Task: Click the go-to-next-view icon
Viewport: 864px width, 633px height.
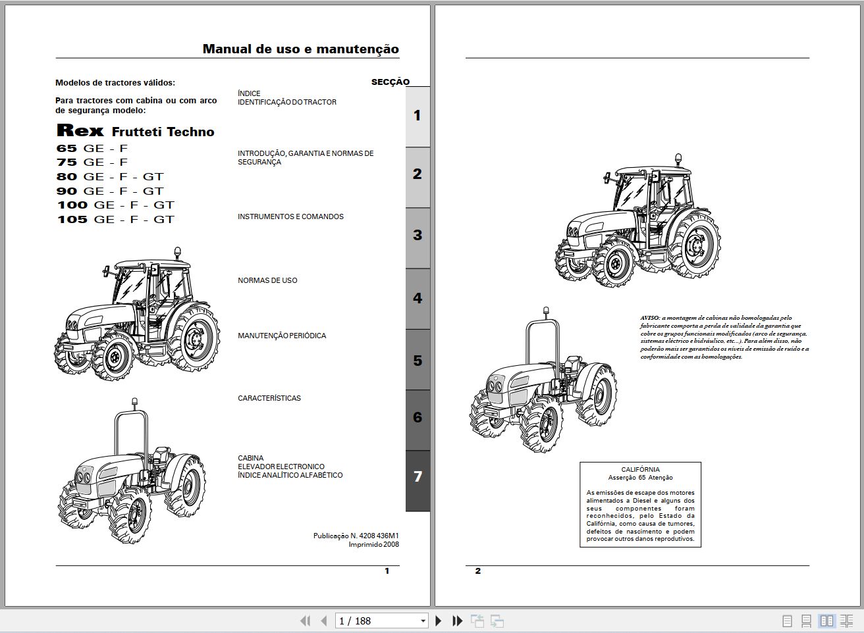Action: tap(497, 620)
